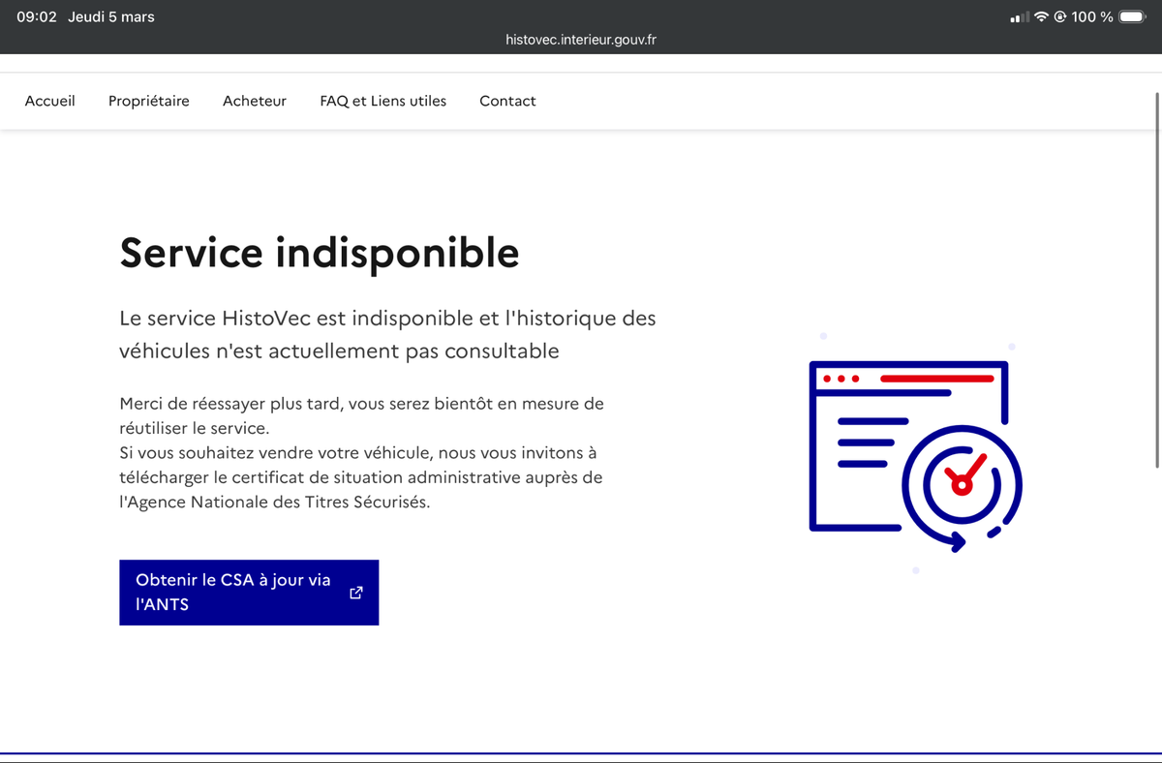Tap the 09:02 clock in status bar
The height and width of the screenshot is (763, 1162).
click(37, 16)
